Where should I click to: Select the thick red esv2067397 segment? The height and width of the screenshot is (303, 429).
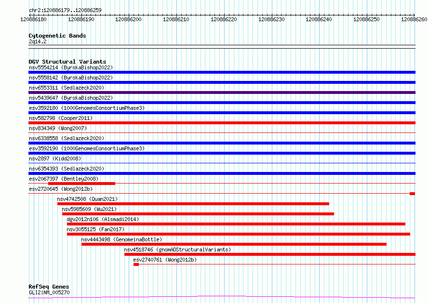coord(81,184)
